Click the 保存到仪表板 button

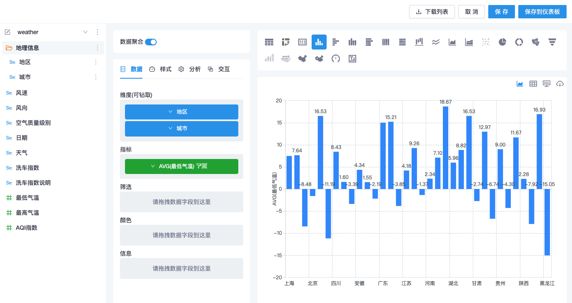(542, 12)
